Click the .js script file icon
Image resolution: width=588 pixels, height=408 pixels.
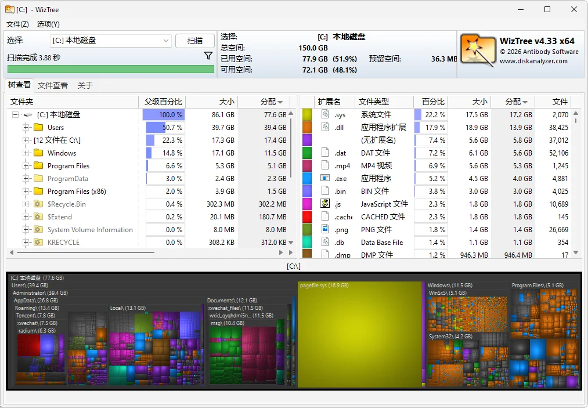coord(325,203)
